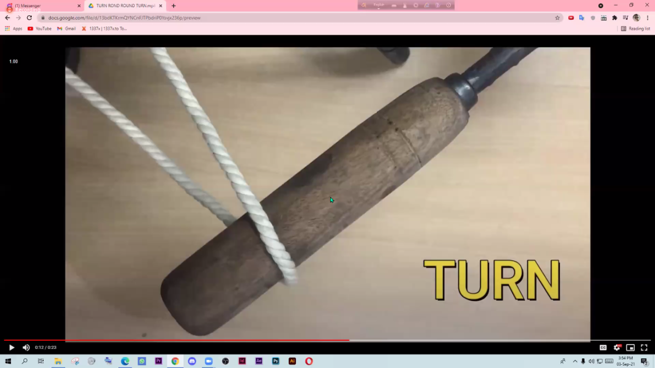Open Apps bookmarks shortcut

click(14, 28)
